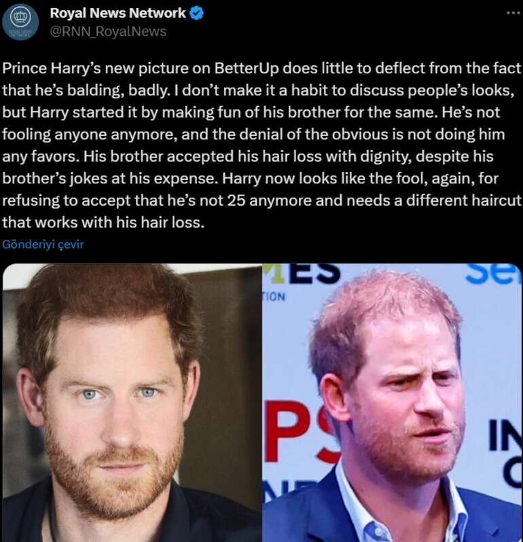Click the line starting 'fooling anyone anymore'
This screenshot has height=542, width=523.
pos(253,134)
